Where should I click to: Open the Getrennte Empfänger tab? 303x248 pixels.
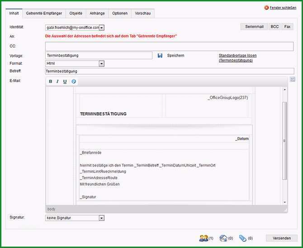[x=44, y=13]
